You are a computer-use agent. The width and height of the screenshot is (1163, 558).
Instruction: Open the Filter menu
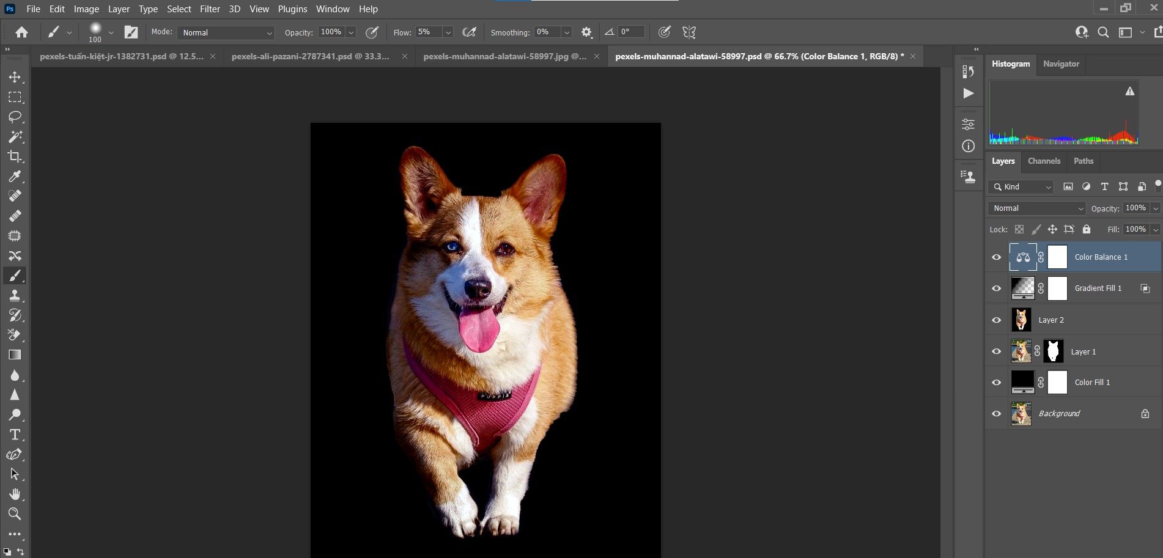pos(210,9)
